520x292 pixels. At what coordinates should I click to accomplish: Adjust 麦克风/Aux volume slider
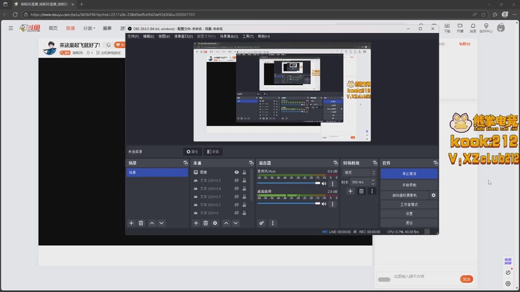[x=289, y=183]
